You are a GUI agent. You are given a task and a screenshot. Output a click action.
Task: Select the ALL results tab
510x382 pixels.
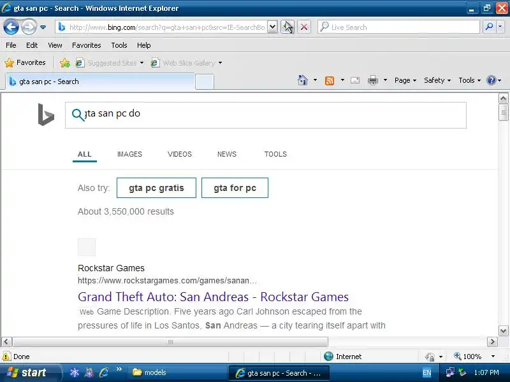click(x=85, y=154)
